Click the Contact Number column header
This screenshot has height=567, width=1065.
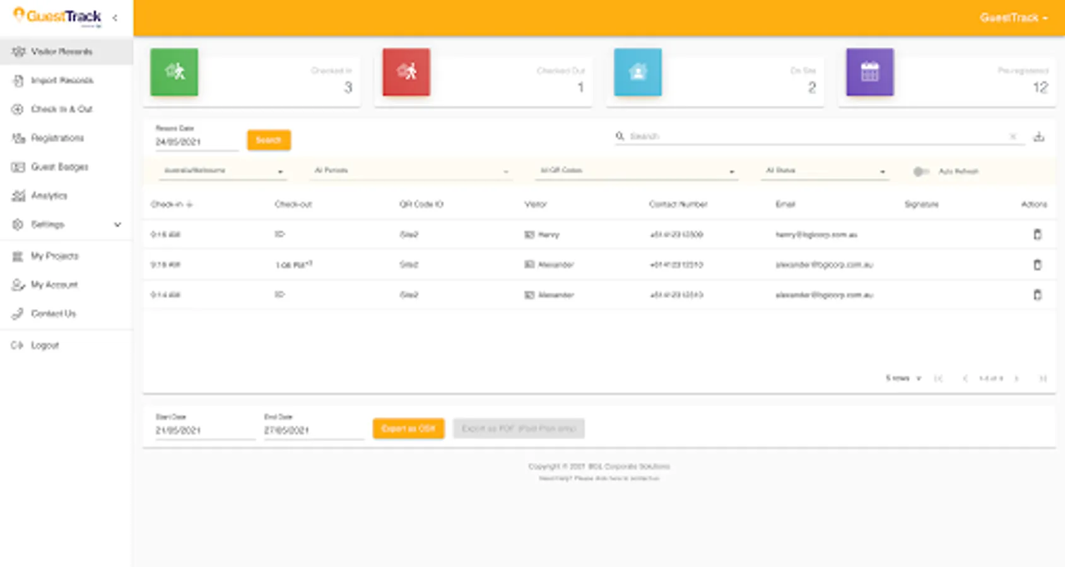coord(678,204)
